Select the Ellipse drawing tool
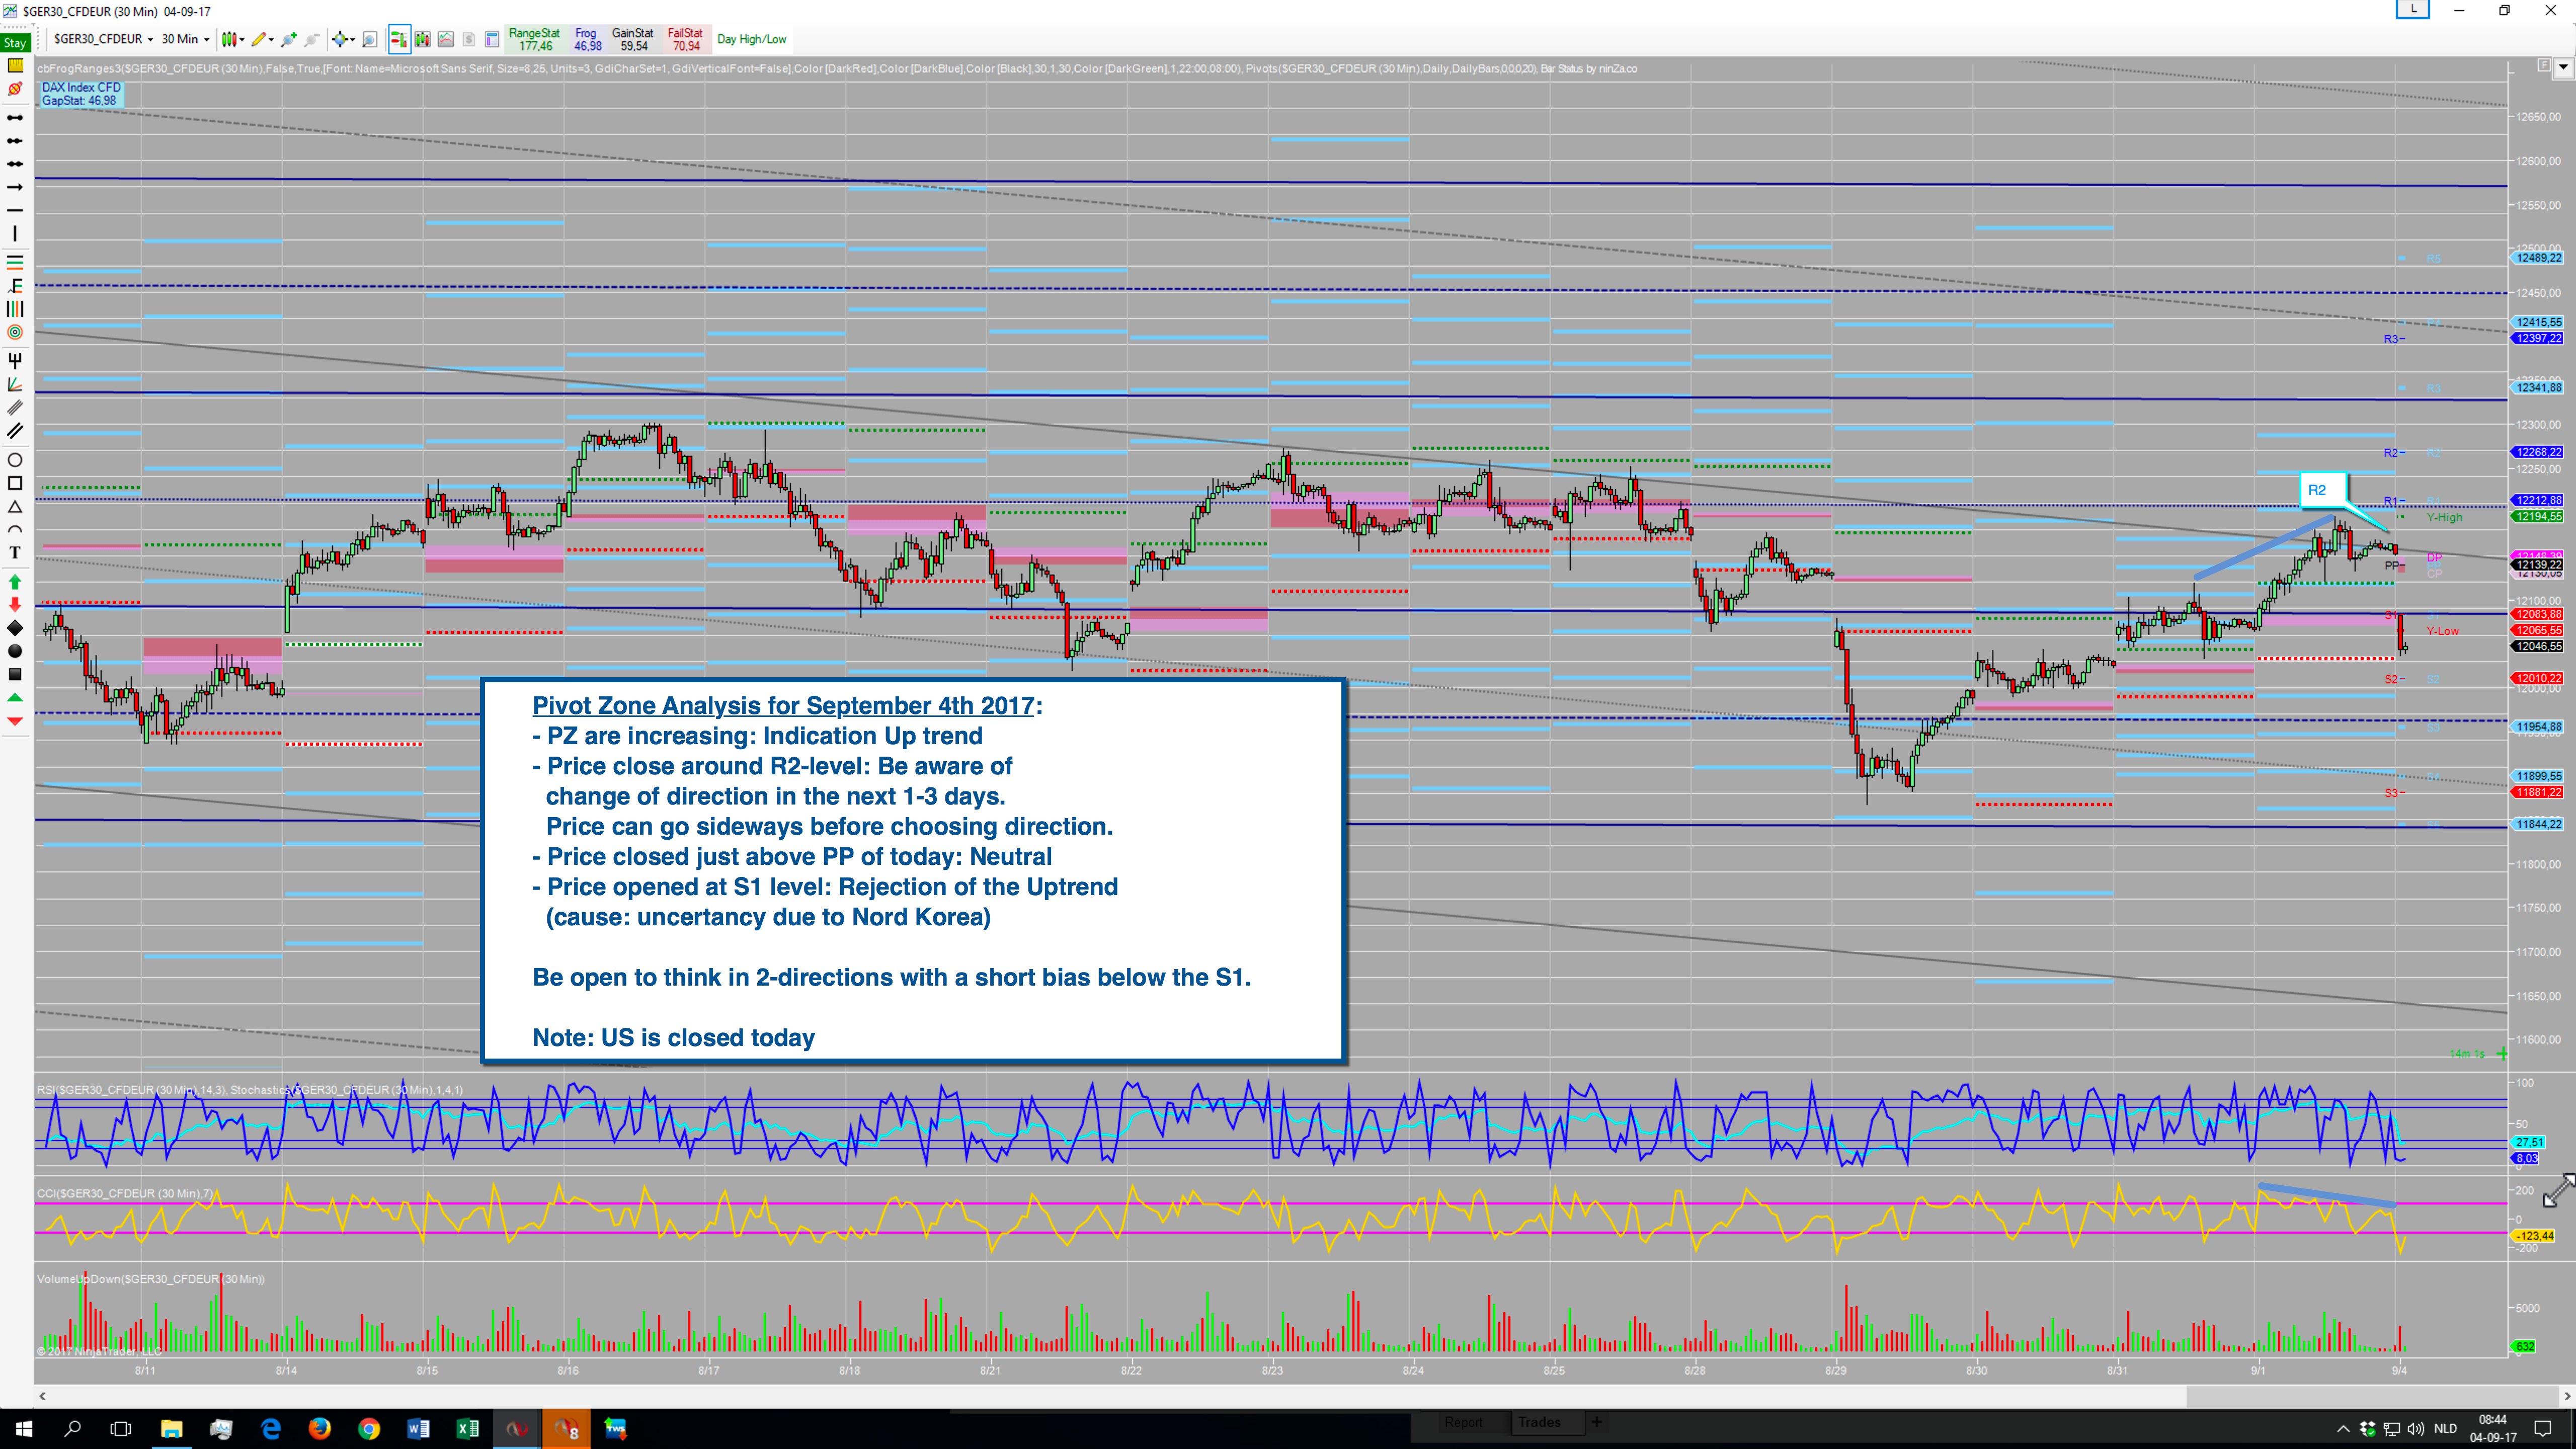The height and width of the screenshot is (1449, 2576). 15,460
